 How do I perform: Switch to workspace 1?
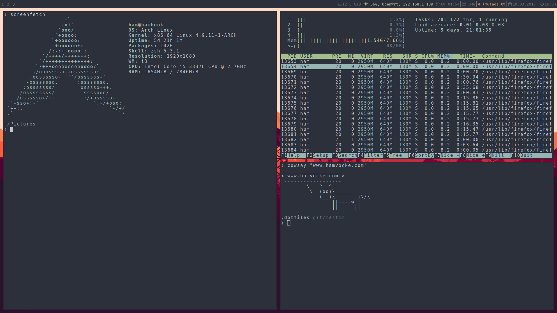3,4
